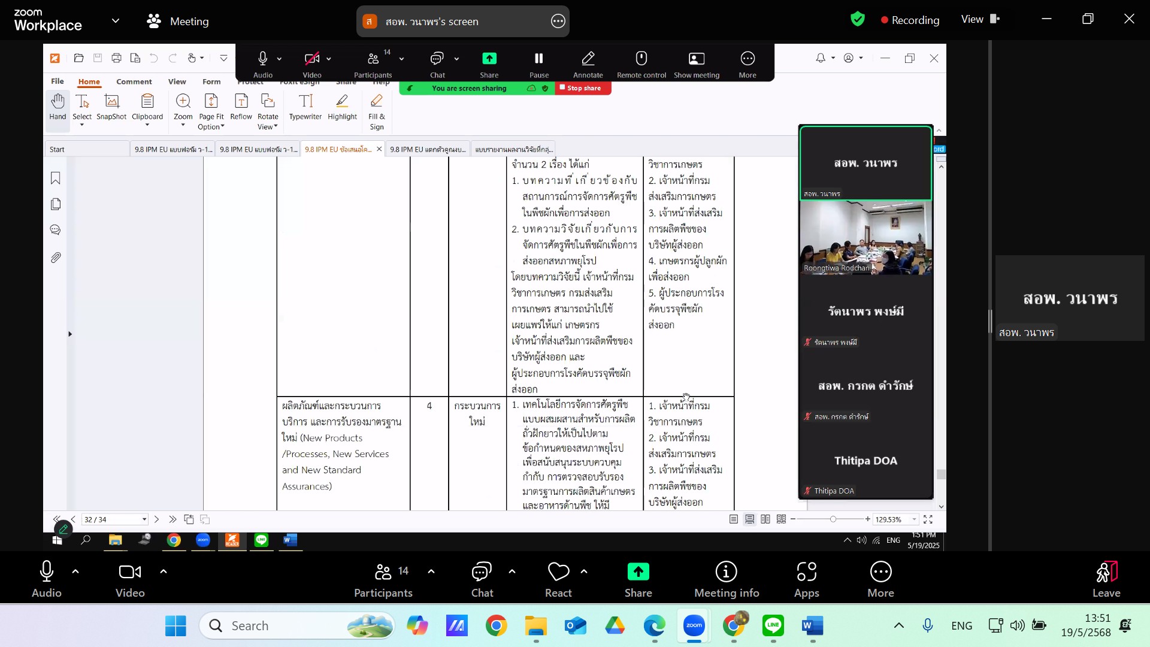Open Page Fit Option tool
Viewport: 1150px width, 647px height.
coord(211,111)
